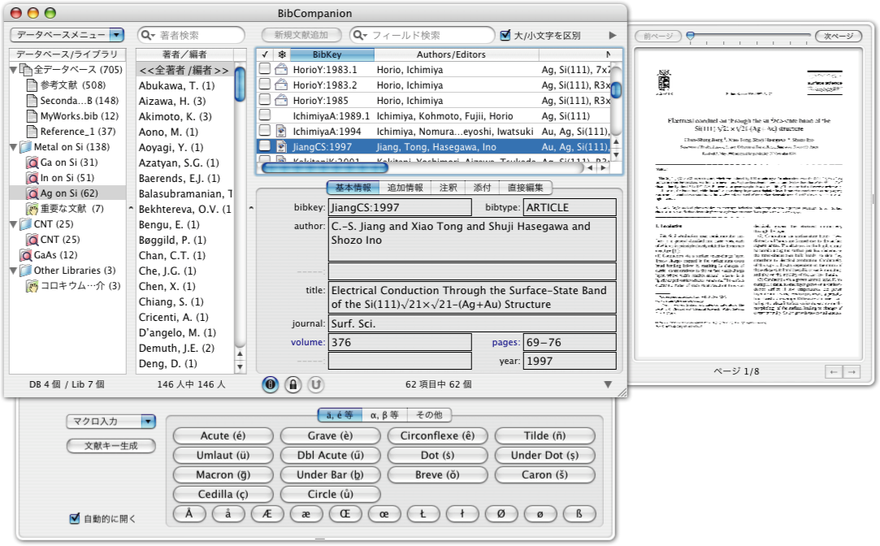The width and height of the screenshot is (880, 546).
Task: Click the Other Libraries folder icon
Action: pyautogui.click(x=26, y=271)
